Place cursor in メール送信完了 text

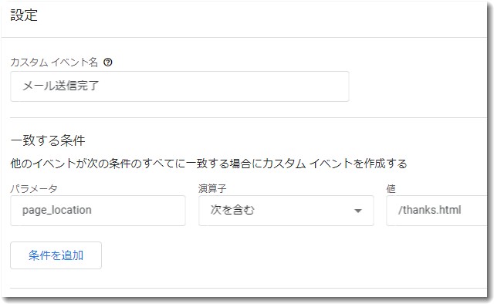click(61, 86)
